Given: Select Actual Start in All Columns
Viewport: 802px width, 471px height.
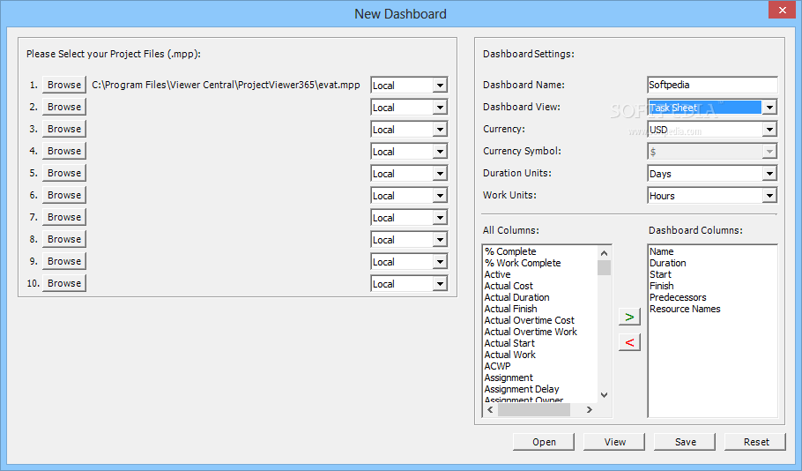Looking at the screenshot, I should (509, 343).
